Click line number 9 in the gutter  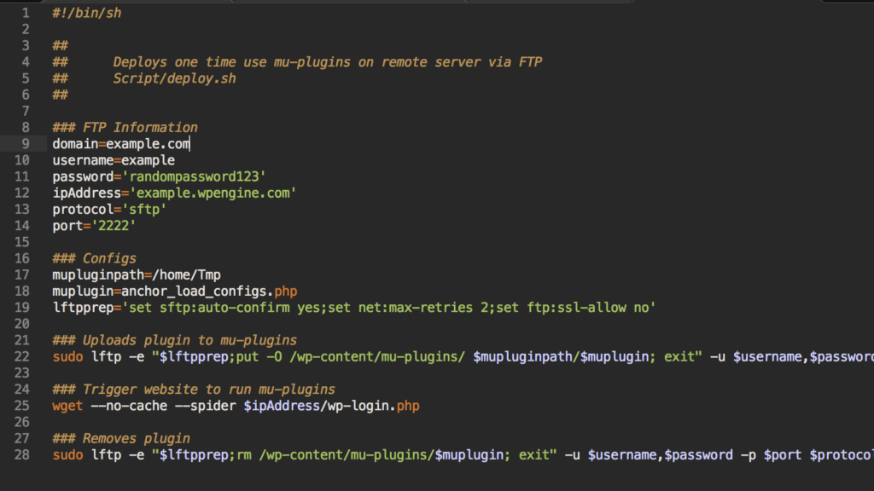(x=25, y=144)
